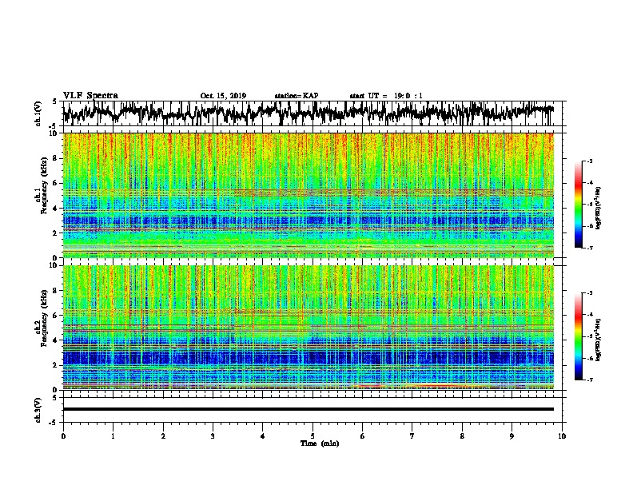The height and width of the screenshot is (489, 633).
Task: Click the time axis tick label "3"
Action: [213, 436]
